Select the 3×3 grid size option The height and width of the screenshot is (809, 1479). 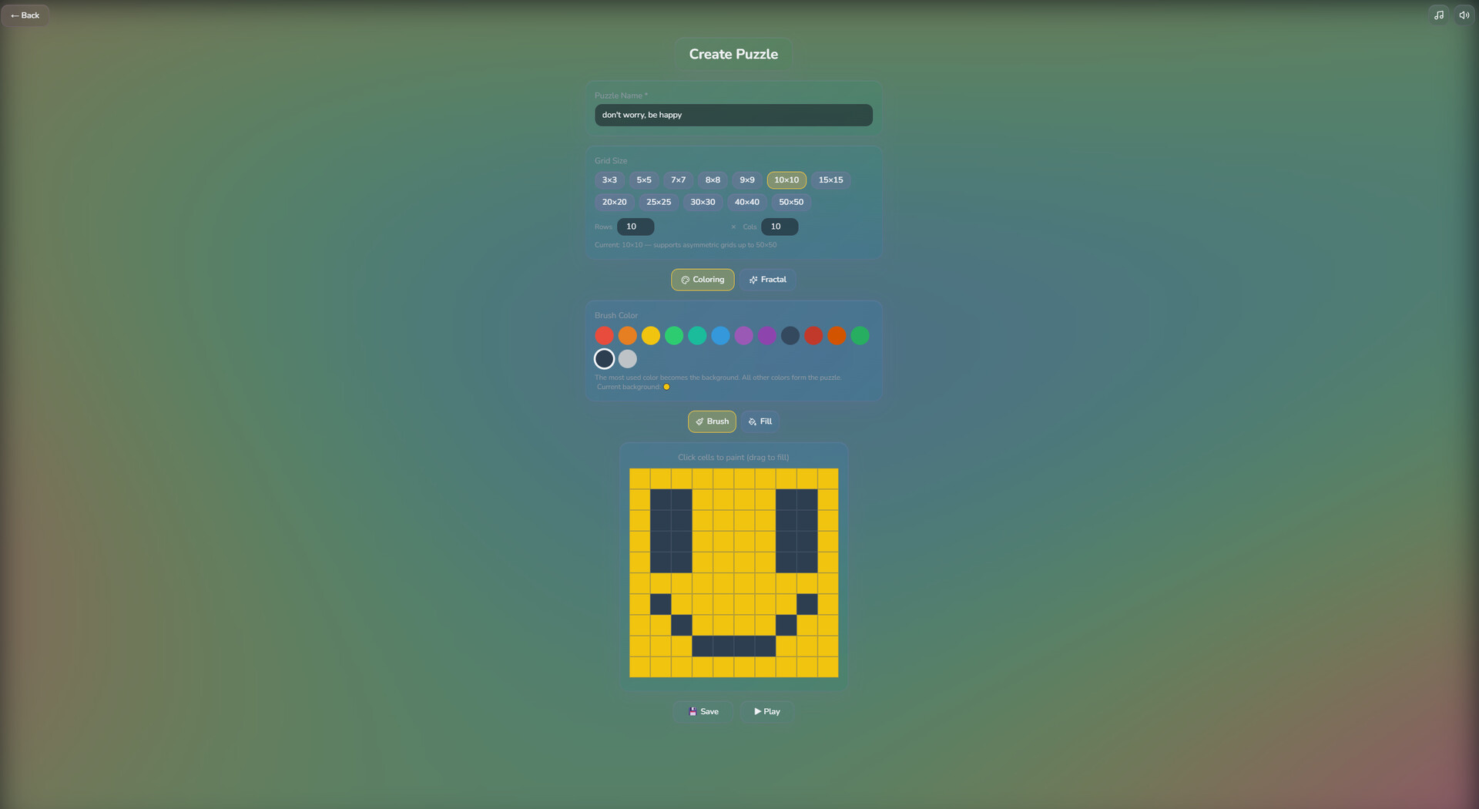click(x=609, y=180)
